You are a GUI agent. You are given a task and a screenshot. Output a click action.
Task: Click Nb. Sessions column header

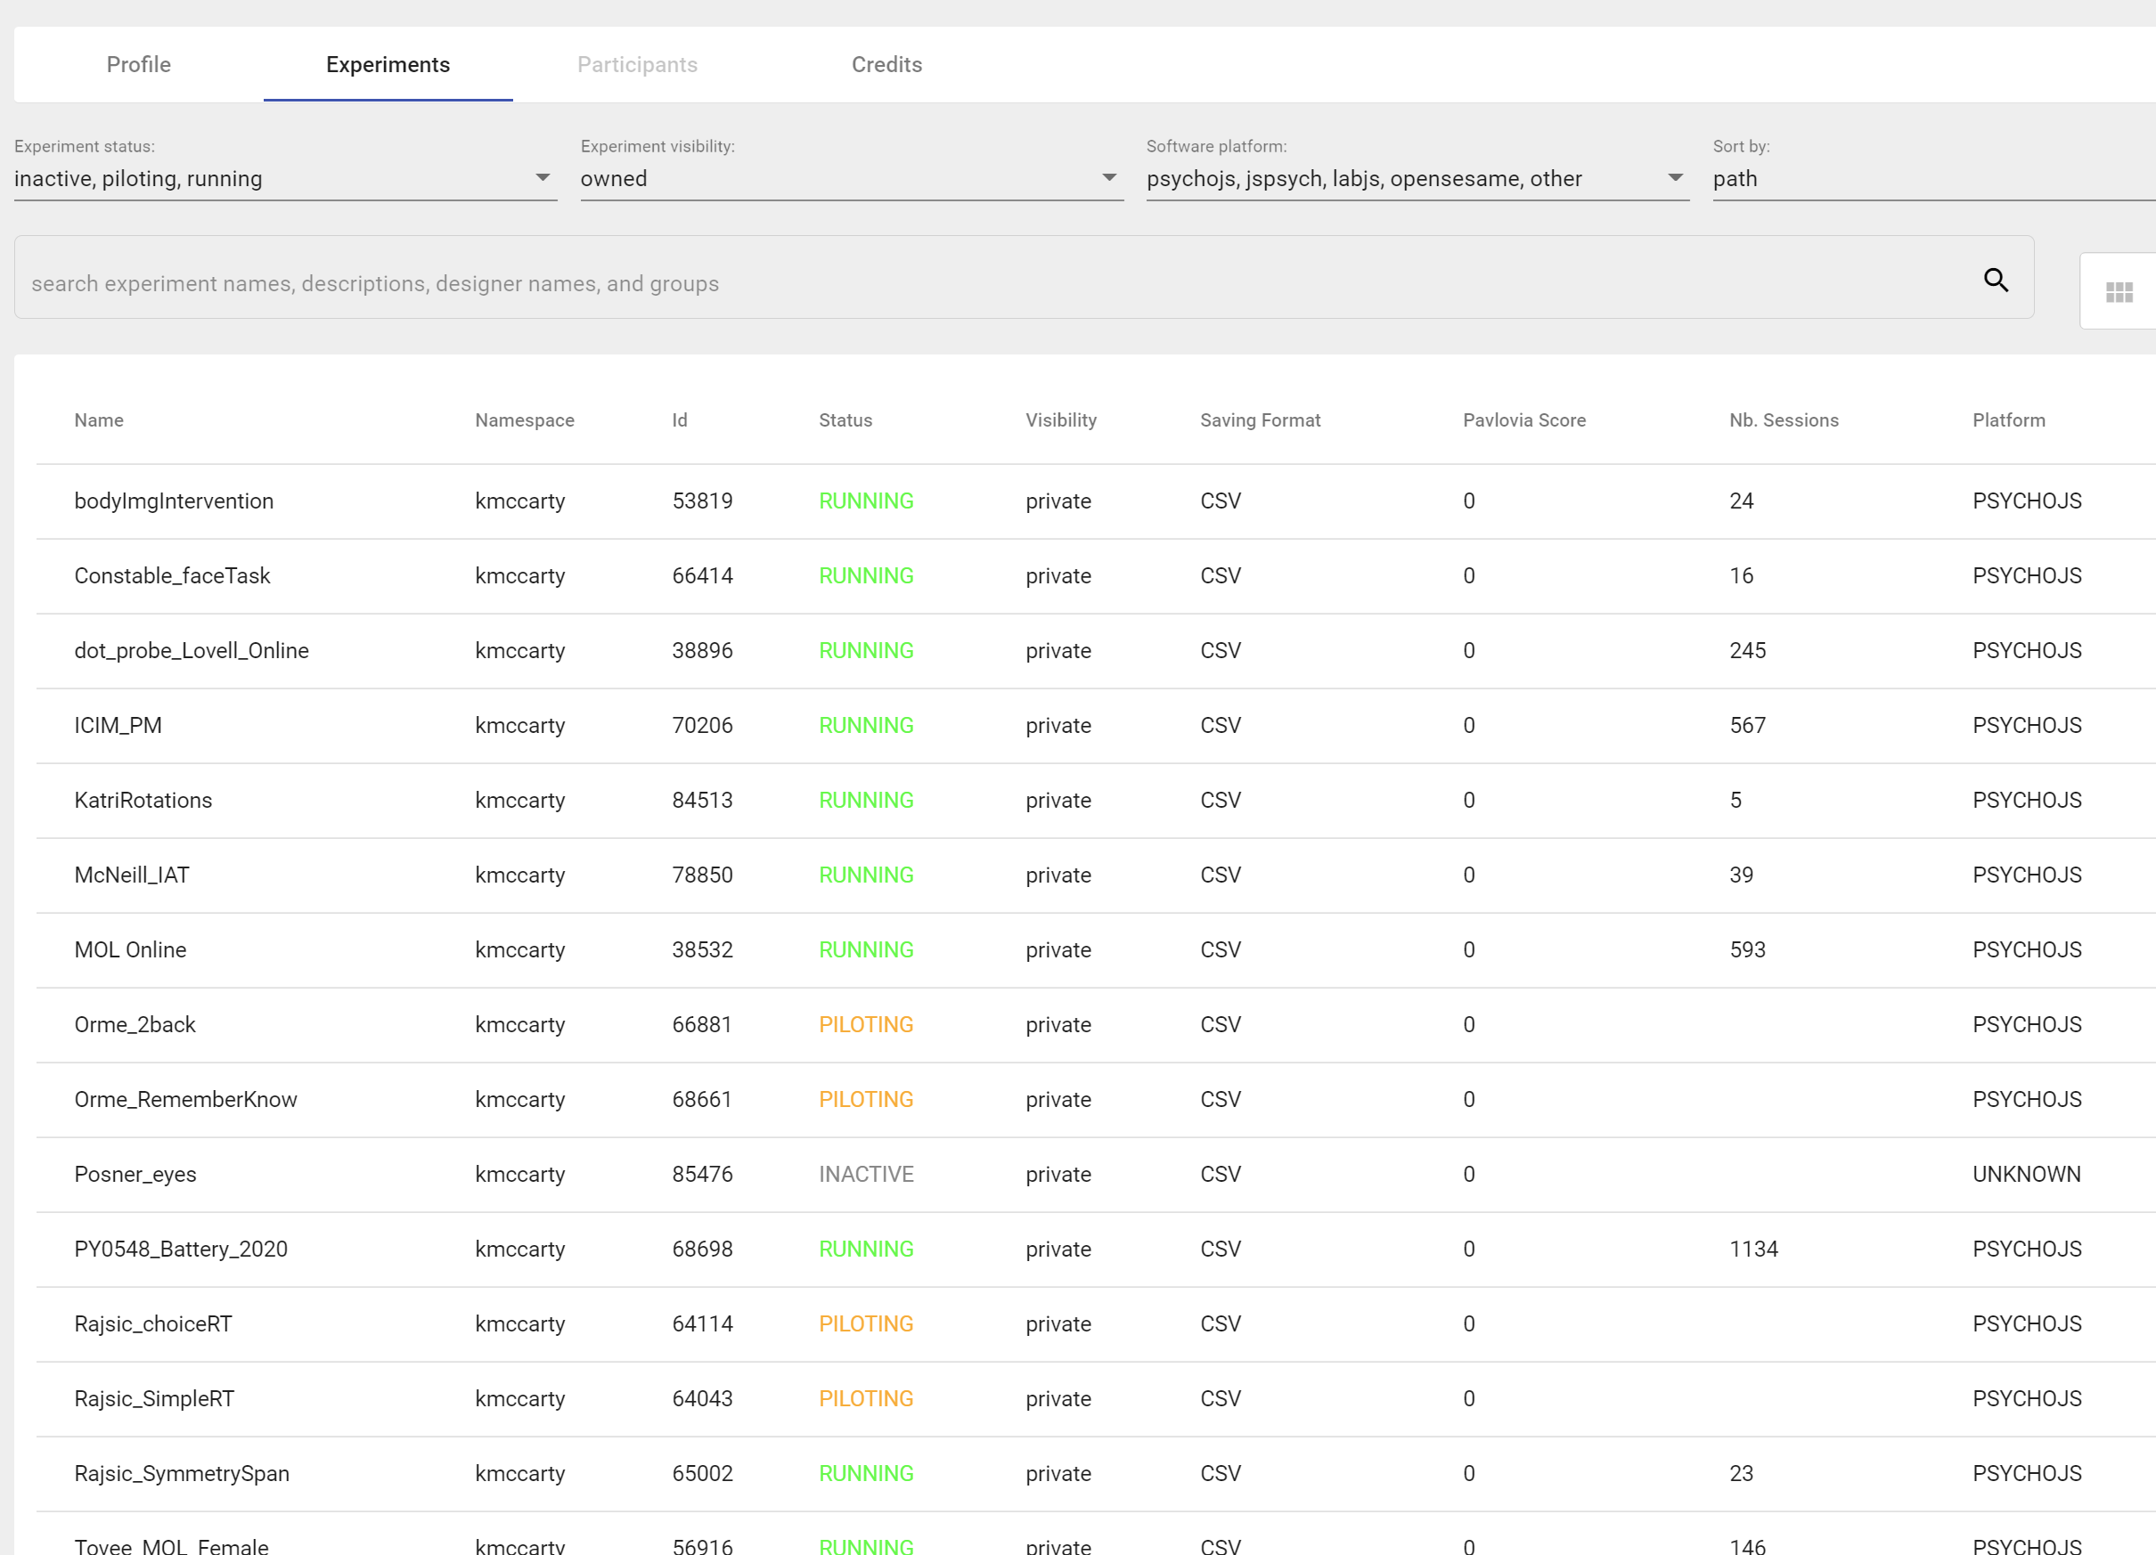[x=1784, y=420]
